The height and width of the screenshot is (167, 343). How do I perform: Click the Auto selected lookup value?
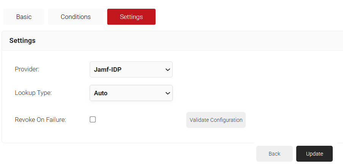tap(101, 93)
